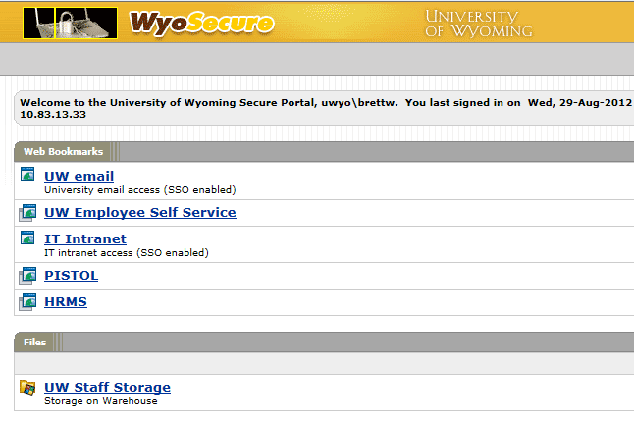Click the University of Wyoming wordmark
This screenshot has height=423, width=634.
point(479,24)
